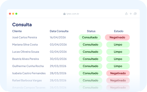The image size is (147, 92).
Task: Click Negativado badge for José Carlos Pereira
Action: point(117,37)
